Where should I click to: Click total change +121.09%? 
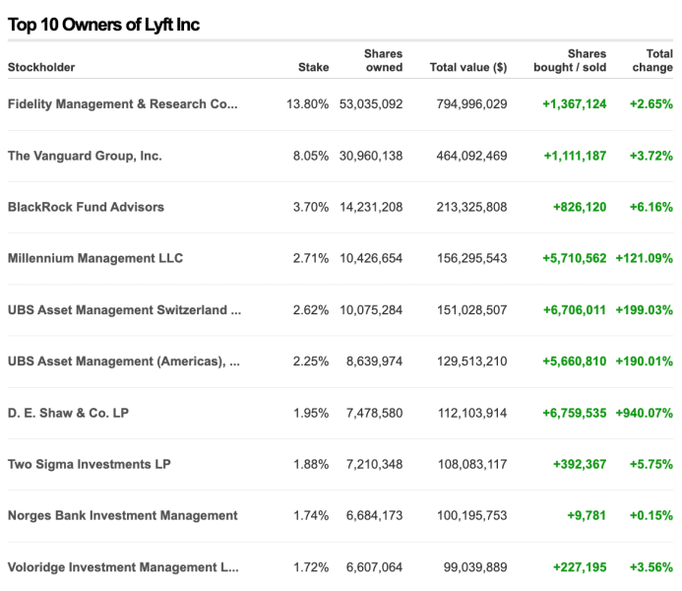[x=645, y=258]
